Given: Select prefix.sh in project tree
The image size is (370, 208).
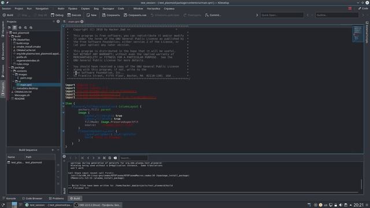Looking at the screenshot, I should point(21,57).
